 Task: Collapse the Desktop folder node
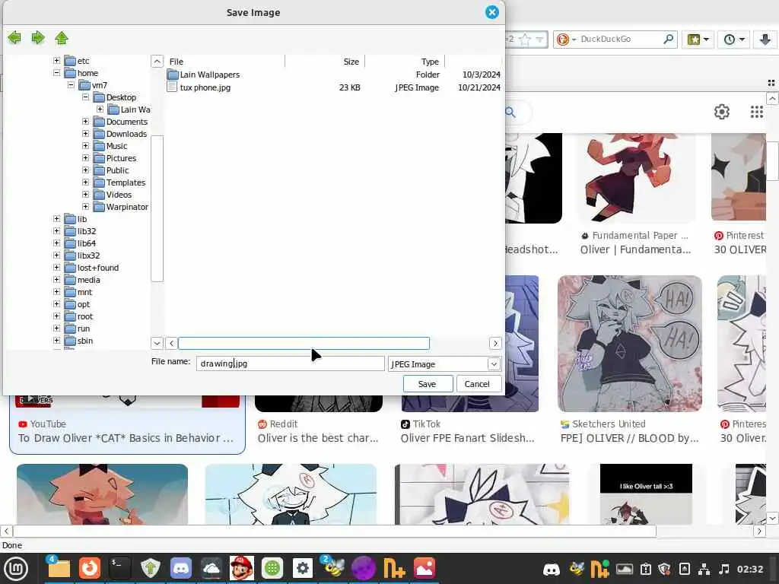(x=85, y=97)
